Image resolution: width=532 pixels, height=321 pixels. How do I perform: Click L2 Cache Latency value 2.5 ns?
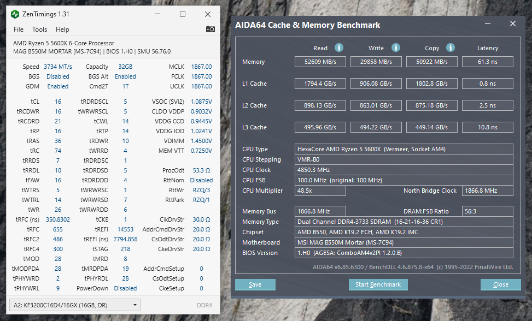pos(488,105)
